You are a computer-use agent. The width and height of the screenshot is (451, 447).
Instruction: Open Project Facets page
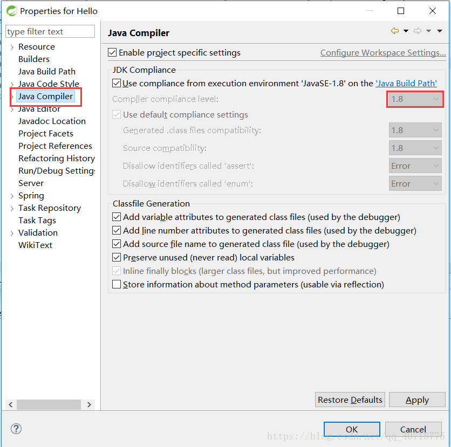click(46, 134)
